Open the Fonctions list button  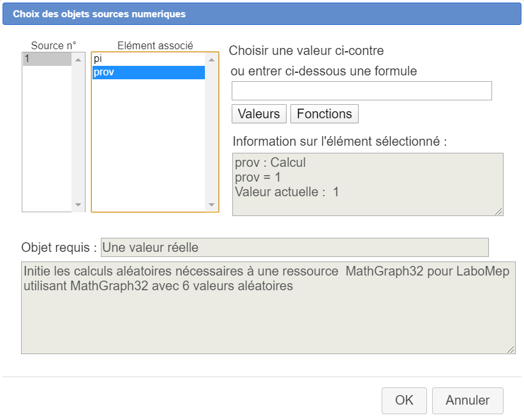tap(324, 114)
